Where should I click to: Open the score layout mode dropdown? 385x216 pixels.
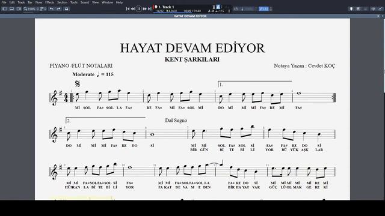(43, 9)
